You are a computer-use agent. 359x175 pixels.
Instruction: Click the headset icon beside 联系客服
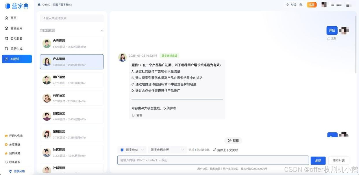click(x=6, y=162)
